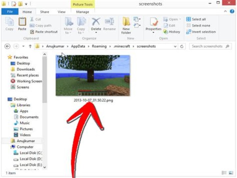Switch to details view icon

click(x=224, y=173)
